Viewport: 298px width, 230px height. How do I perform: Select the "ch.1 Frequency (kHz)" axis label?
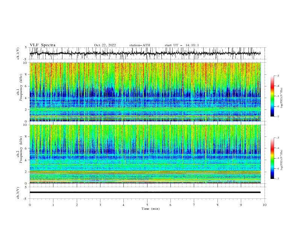[x=20, y=86]
